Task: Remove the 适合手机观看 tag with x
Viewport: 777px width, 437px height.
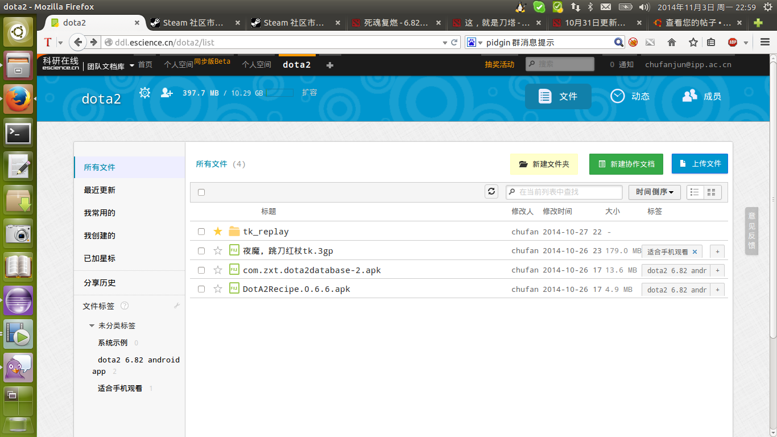Action: point(695,252)
